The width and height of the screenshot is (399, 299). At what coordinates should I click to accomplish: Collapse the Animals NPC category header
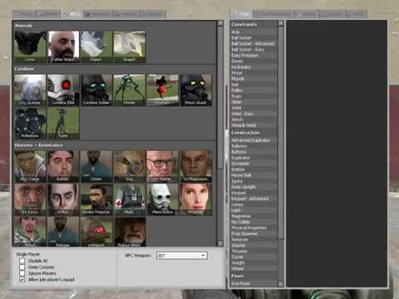point(115,26)
